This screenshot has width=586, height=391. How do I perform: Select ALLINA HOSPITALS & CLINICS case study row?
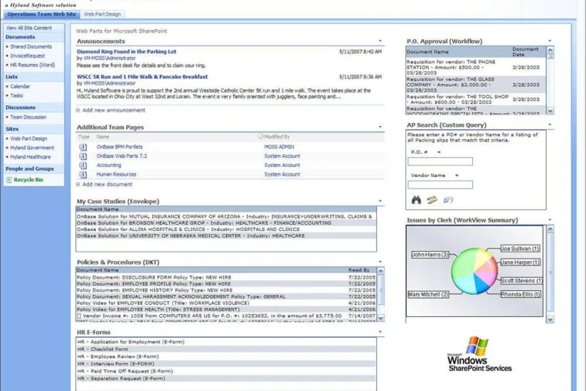[226, 229]
